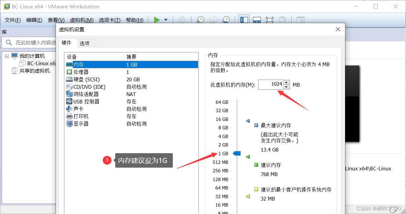Screen dimensions: 406x214
Task: Increase memory with the up stepper arrow
Action: pyautogui.click(x=285, y=83)
